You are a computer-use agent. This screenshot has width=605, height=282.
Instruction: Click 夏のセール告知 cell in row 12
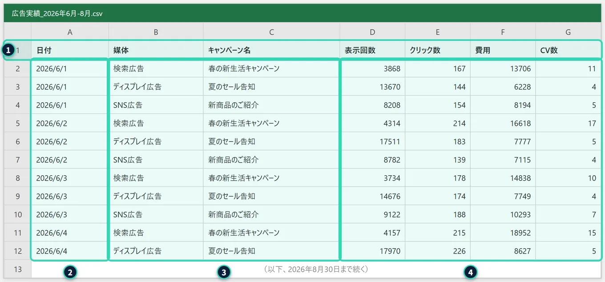(272, 251)
